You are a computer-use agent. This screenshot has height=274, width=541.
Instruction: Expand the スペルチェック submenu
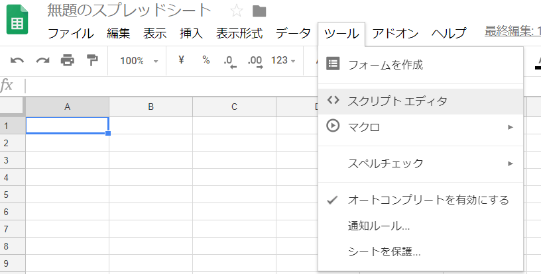420,163
